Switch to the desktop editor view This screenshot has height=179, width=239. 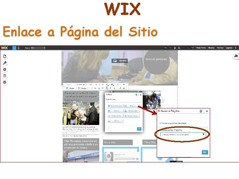14,48
